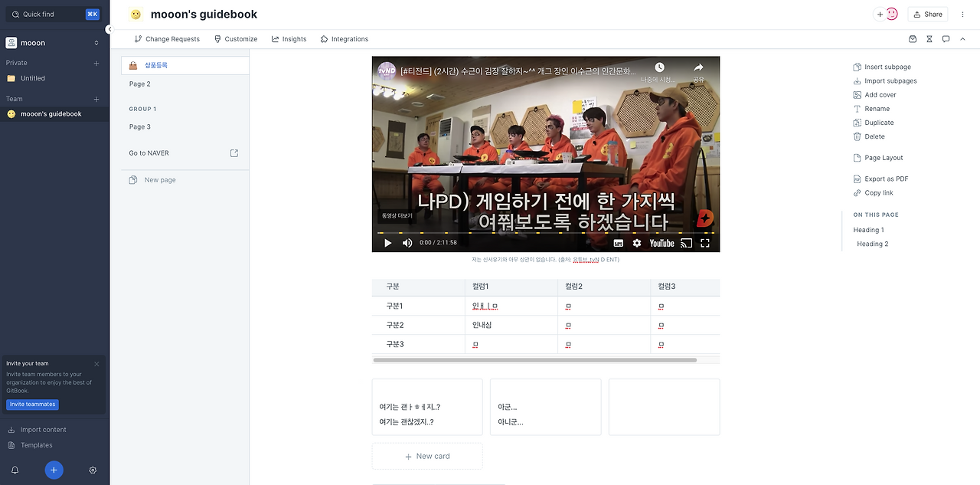The image size is (980, 485).
Task: Open Change Requests tab
Action: [x=167, y=39]
